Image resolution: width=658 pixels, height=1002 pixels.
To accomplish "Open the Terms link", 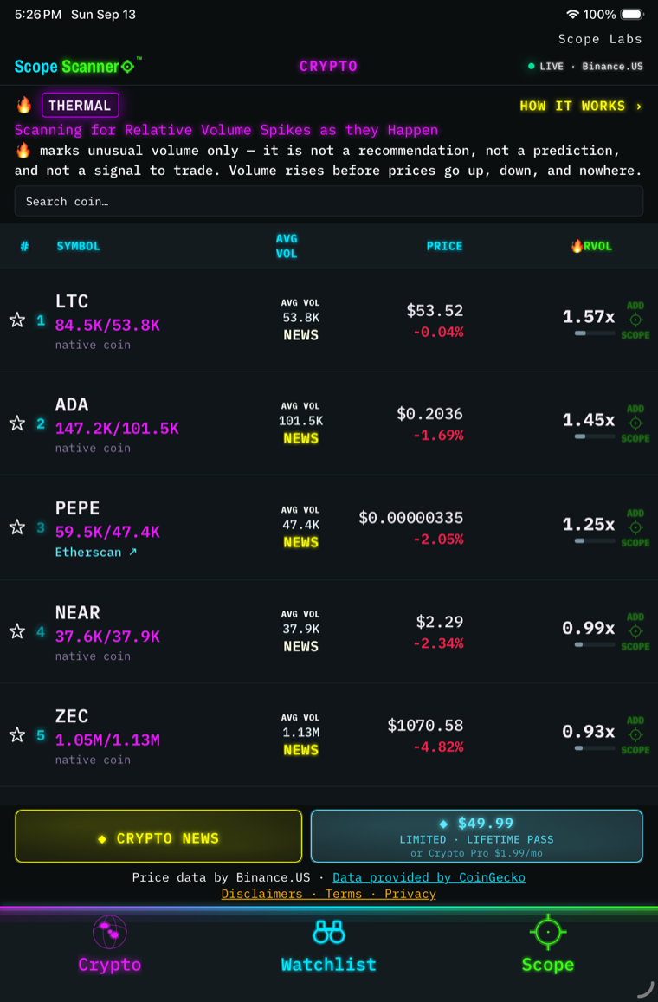I will tap(343, 894).
